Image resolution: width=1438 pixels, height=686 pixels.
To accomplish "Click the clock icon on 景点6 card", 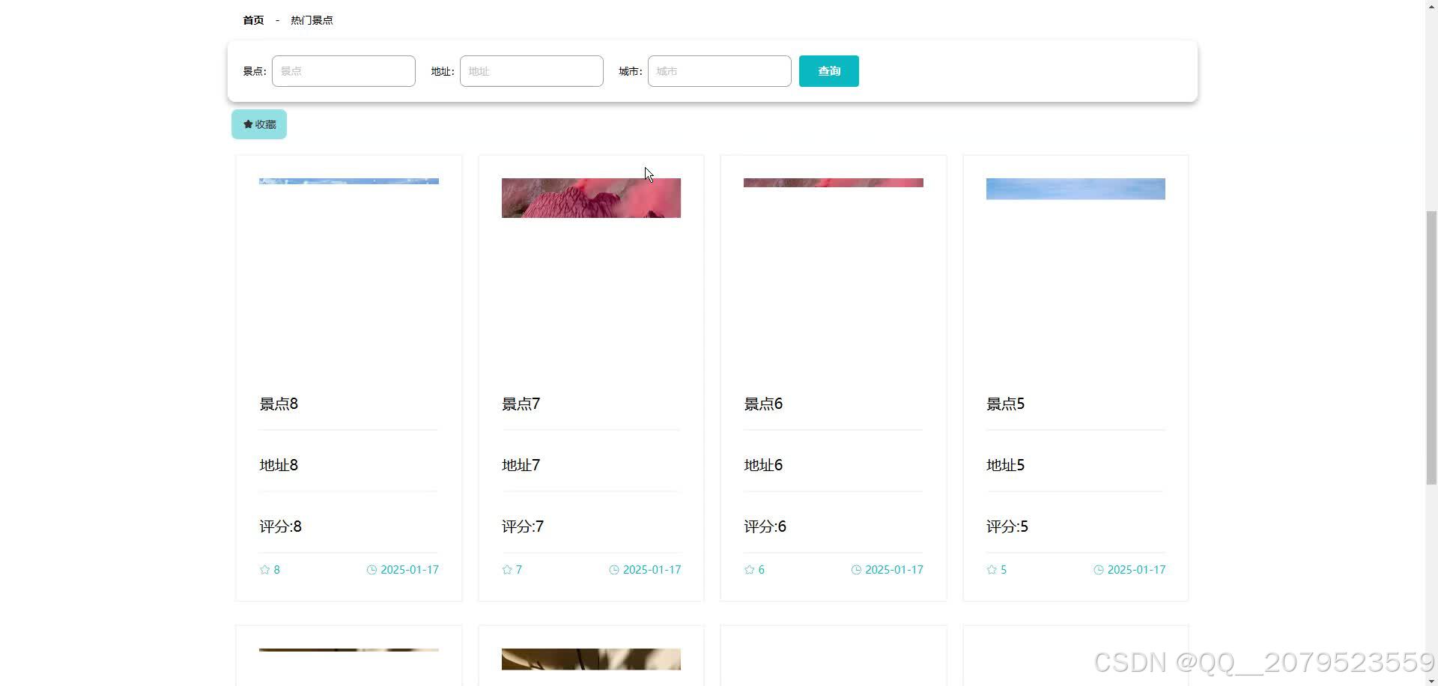I will click(x=856, y=570).
